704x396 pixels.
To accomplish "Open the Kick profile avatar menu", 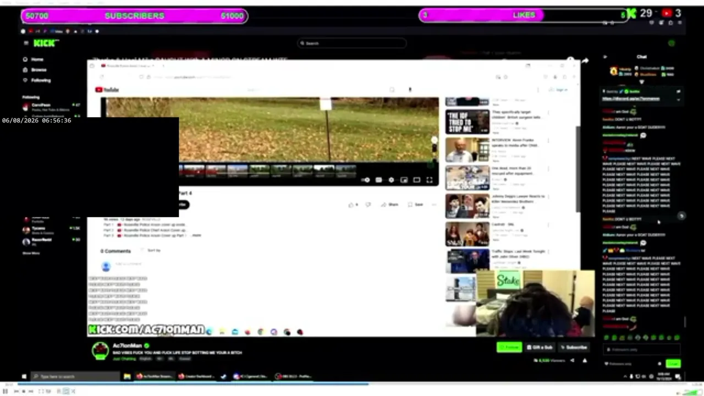I will coord(671,43).
